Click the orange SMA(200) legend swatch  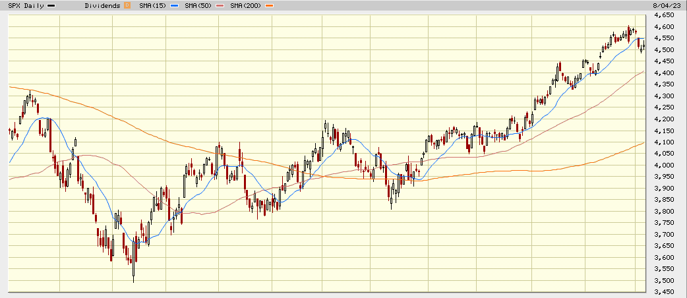pyautogui.click(x=270, y=5)
